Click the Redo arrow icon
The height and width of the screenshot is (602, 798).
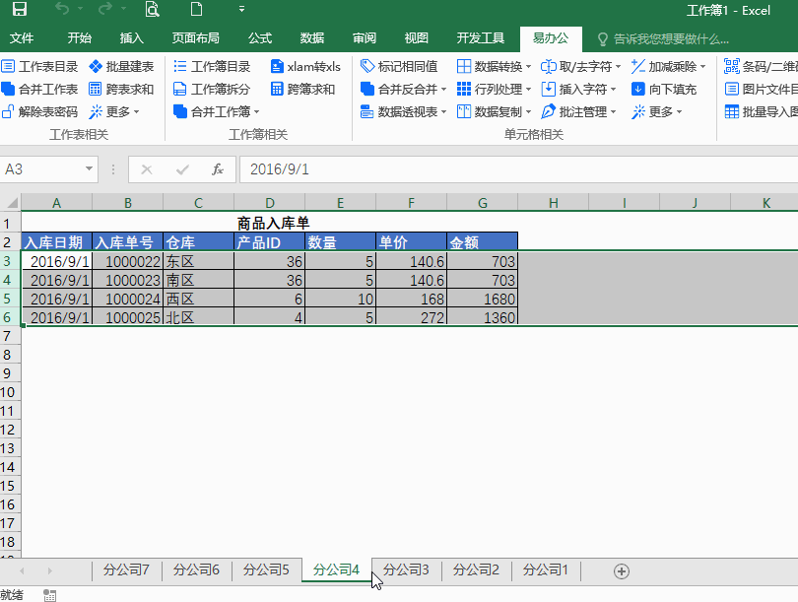105,9
